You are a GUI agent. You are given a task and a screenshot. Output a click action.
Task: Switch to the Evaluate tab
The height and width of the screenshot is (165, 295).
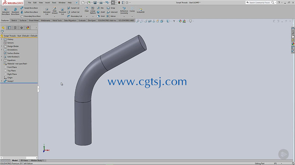[x=82, y=21]
